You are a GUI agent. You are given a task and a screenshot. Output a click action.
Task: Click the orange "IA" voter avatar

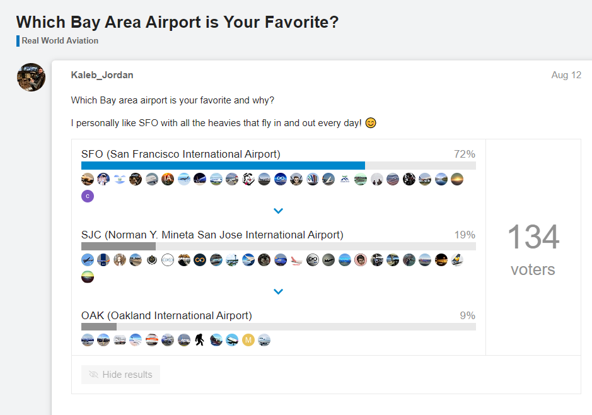(x=167, y=179)
